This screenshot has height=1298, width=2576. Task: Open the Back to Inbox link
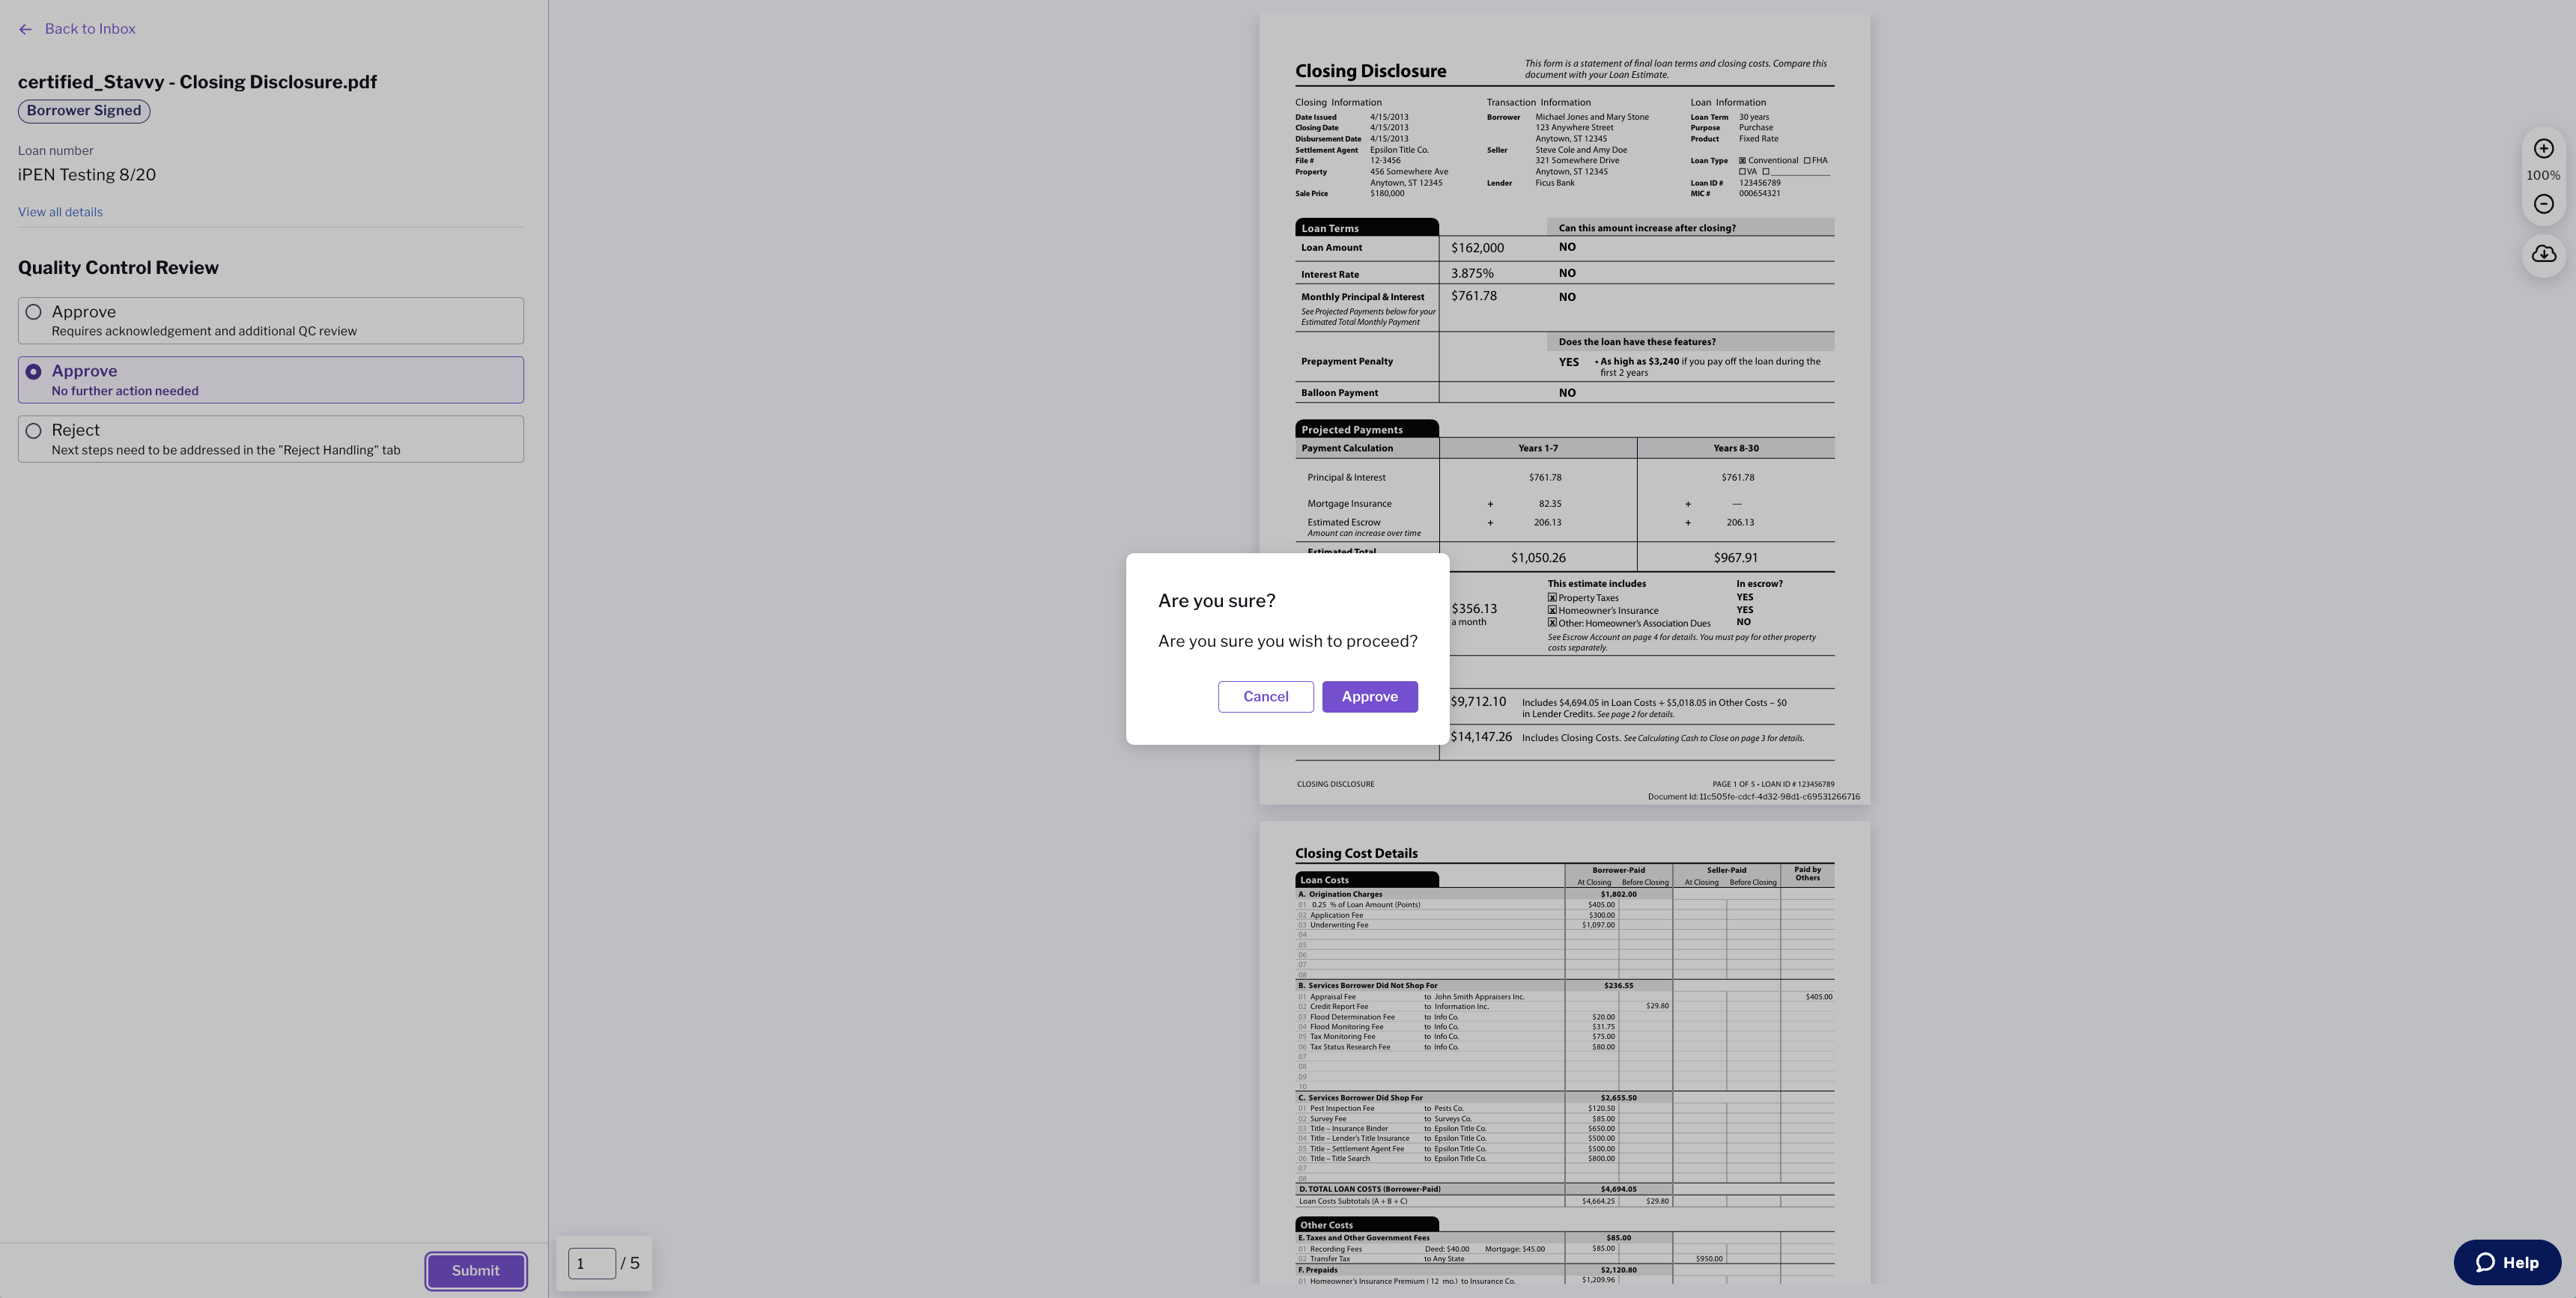click(90, 29)
